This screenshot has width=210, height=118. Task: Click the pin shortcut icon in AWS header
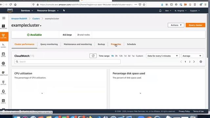64,10
